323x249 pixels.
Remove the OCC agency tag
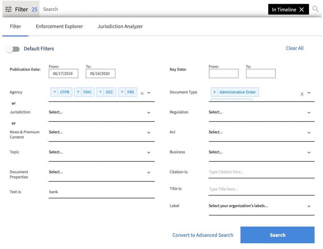101,92
